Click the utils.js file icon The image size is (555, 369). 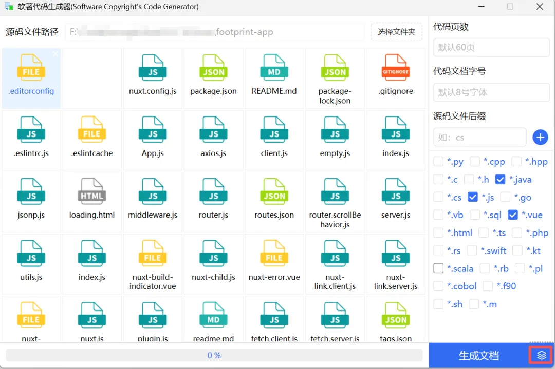(x=31, y=254)
